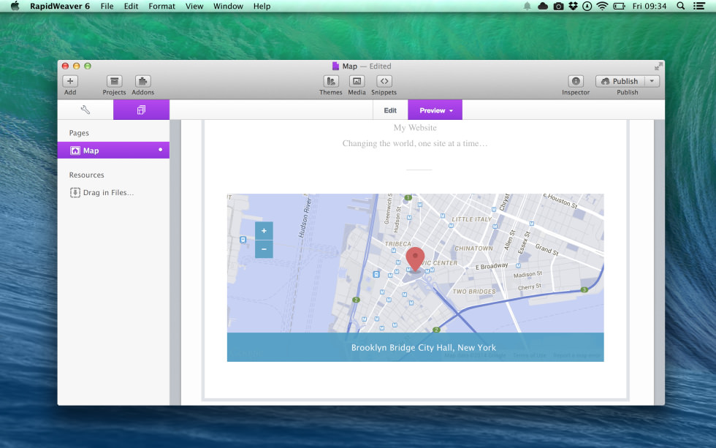Expand the Publish dropdown arrow
Image resolution: width=716 pixels, height=448 pixels.
click(x=652, y=81)
